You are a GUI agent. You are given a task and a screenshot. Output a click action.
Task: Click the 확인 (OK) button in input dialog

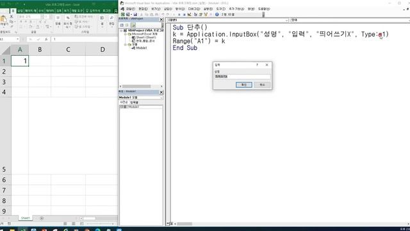coord(243,85)
